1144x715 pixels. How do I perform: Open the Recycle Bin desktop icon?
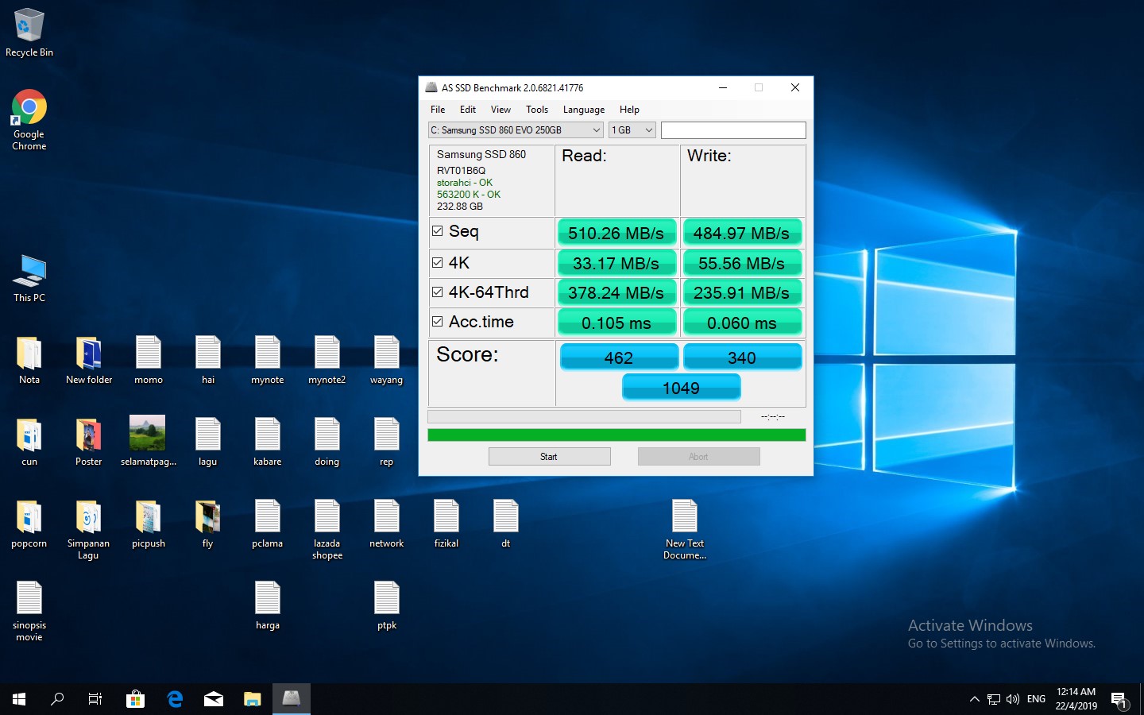coord(29,33)
